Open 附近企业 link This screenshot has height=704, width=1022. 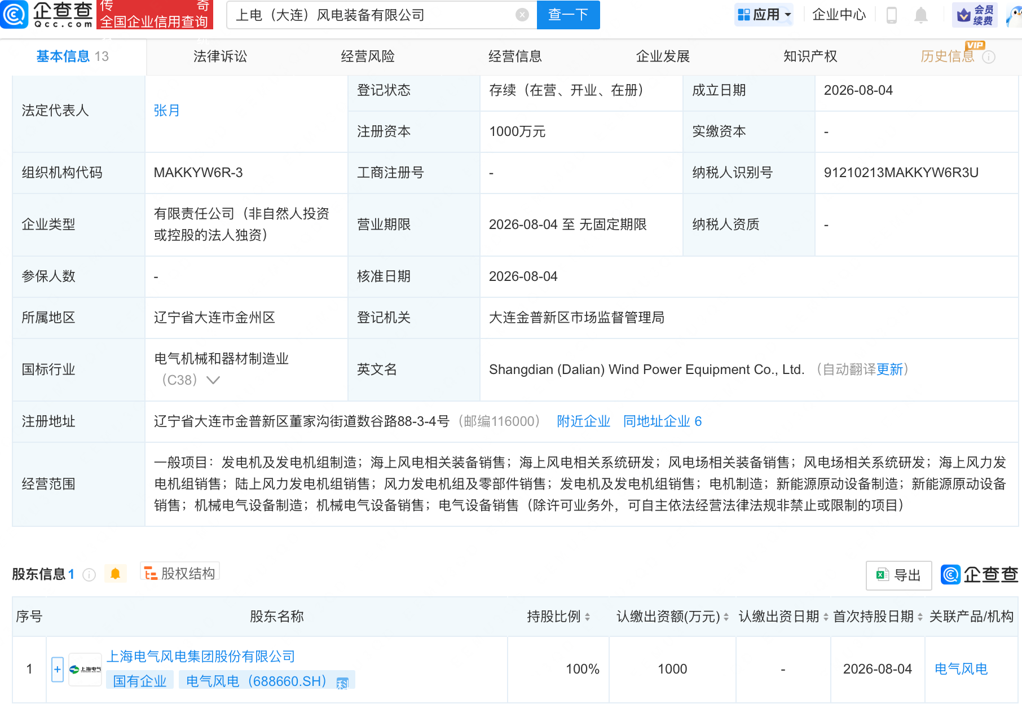(584, 421)
